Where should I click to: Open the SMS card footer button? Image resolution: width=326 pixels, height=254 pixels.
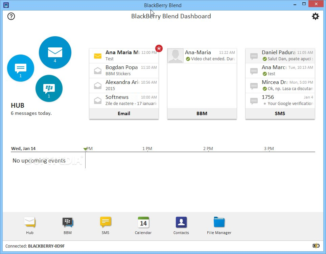click(x=280, y=113)
